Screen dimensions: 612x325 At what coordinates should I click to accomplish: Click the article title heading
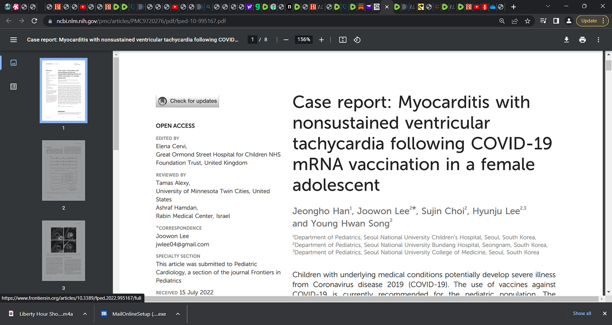pos(422,143)
